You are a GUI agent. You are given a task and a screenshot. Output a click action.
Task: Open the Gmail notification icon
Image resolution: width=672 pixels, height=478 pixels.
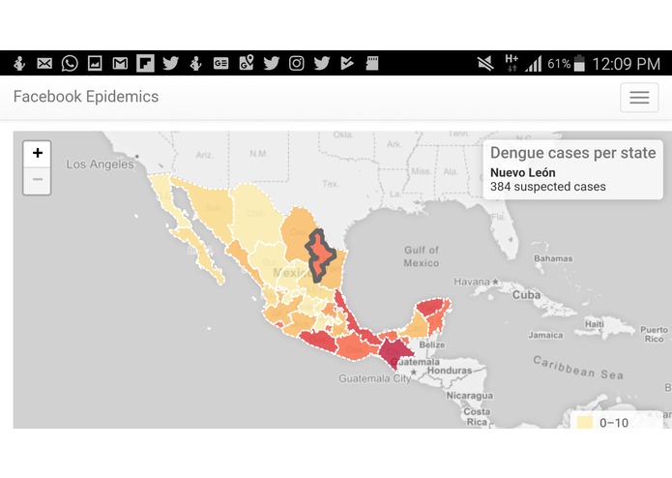(x=120, y=64)
